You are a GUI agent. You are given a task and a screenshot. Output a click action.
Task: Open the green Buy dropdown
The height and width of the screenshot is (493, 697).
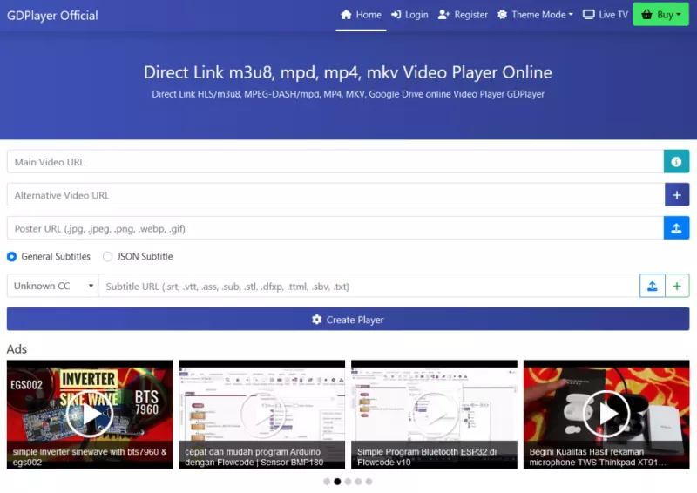[660, 15]
